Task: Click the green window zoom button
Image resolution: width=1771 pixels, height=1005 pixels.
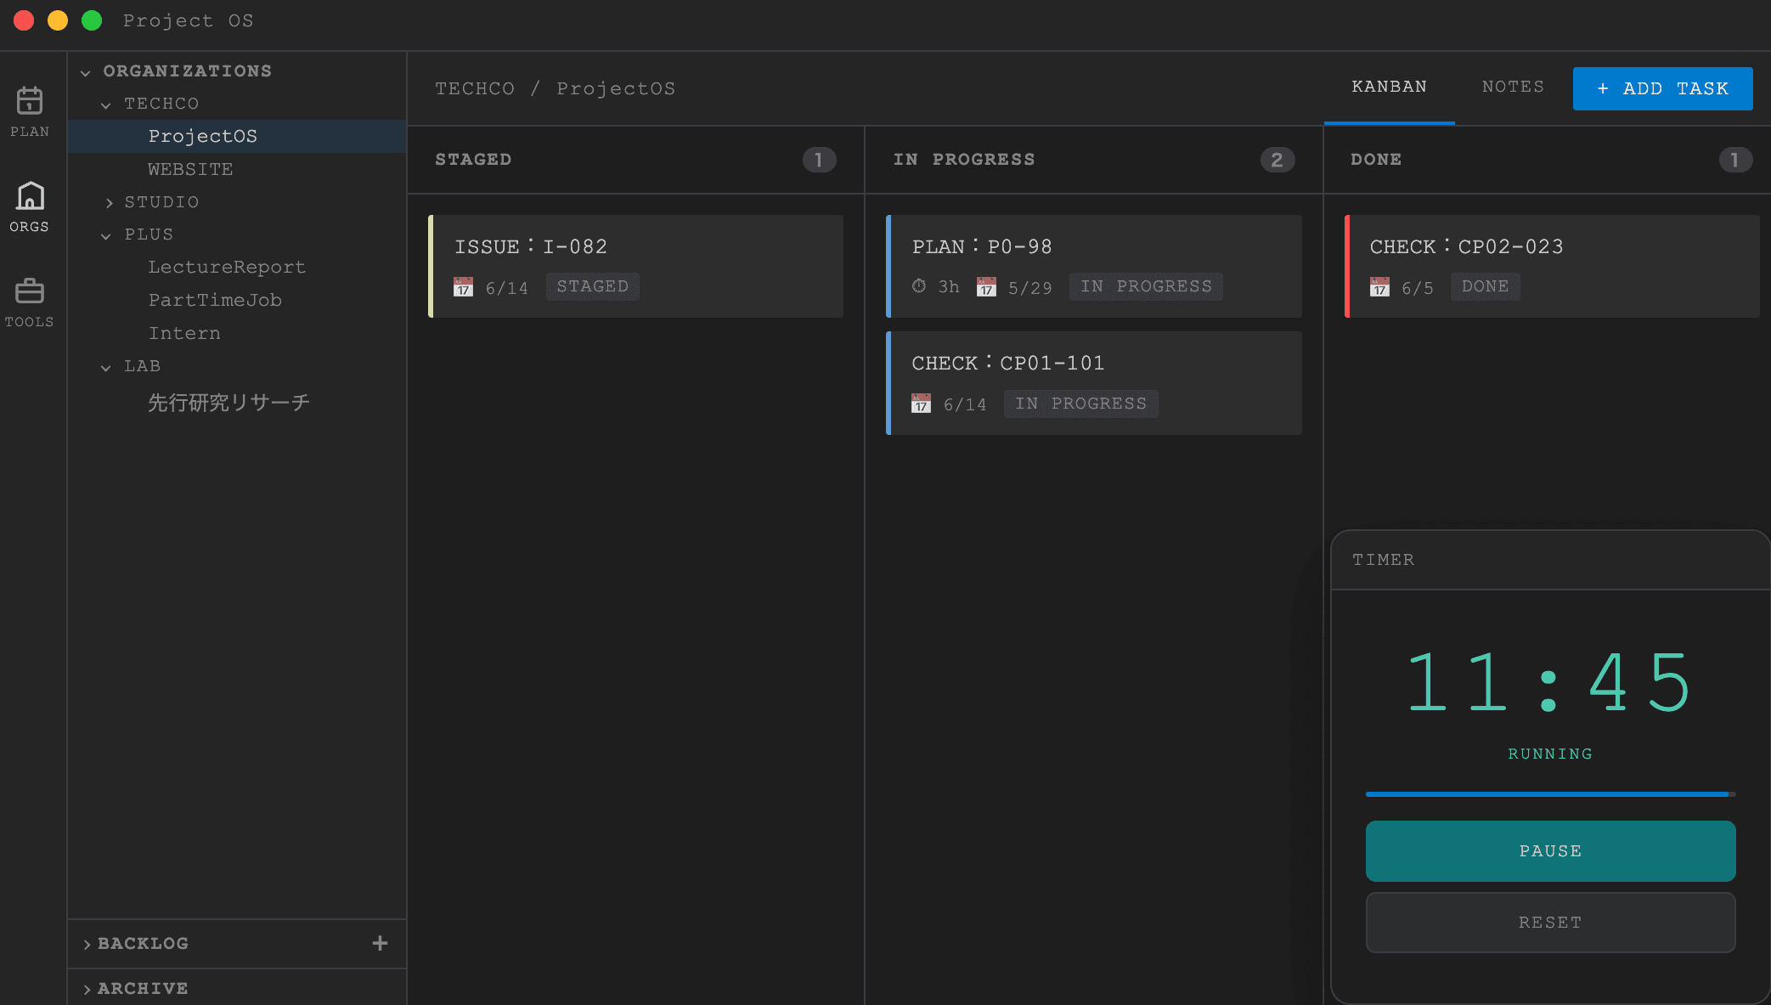Action: (92, 20)
